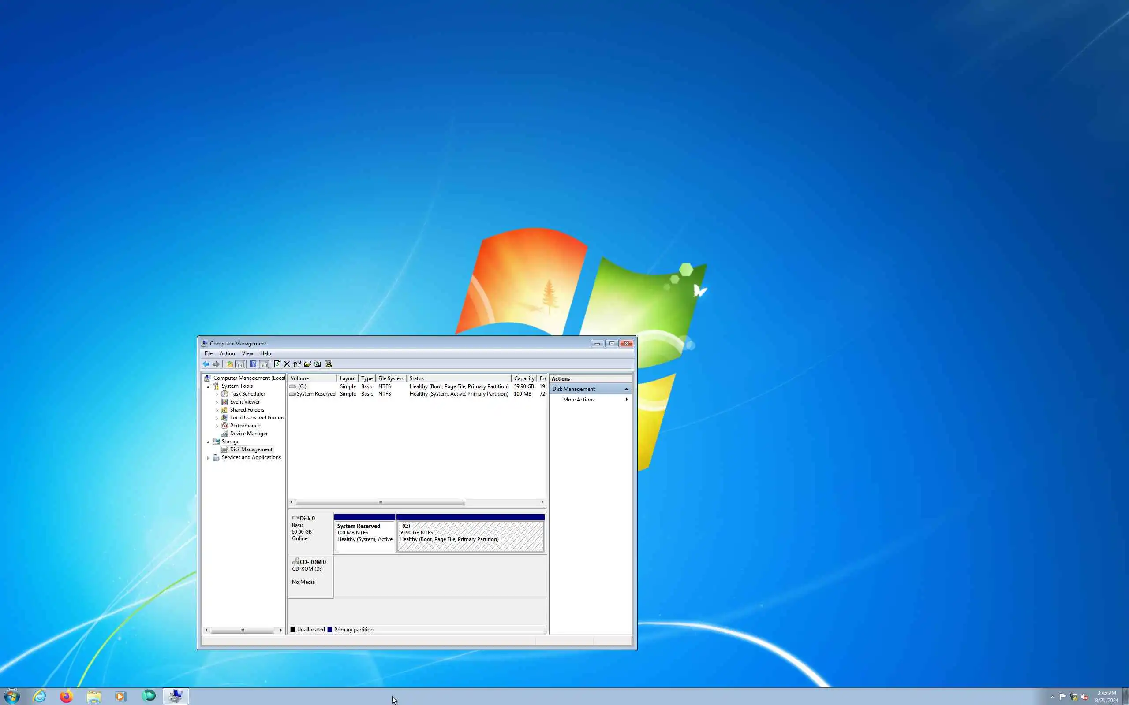Select Device Manager in tree
Screen dimensions: 1129x705
pyautogui.click(x=248, y=434)
